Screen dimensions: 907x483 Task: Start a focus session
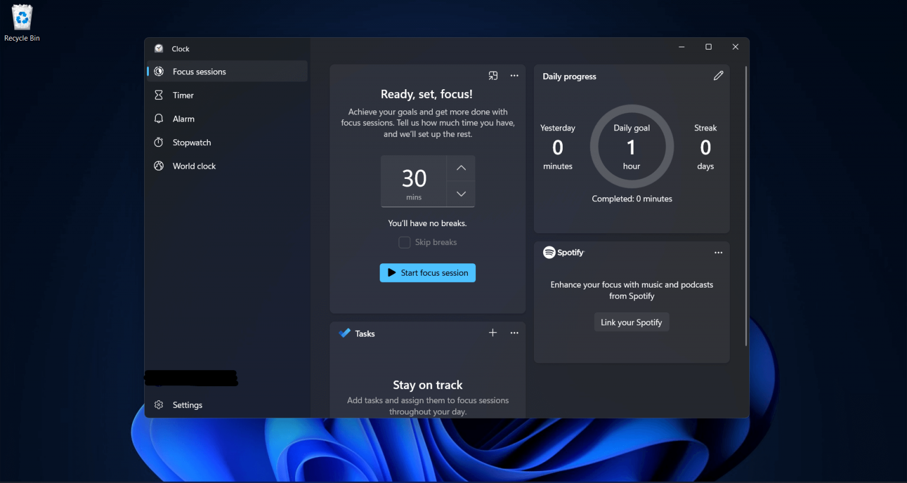click(427, 273)
